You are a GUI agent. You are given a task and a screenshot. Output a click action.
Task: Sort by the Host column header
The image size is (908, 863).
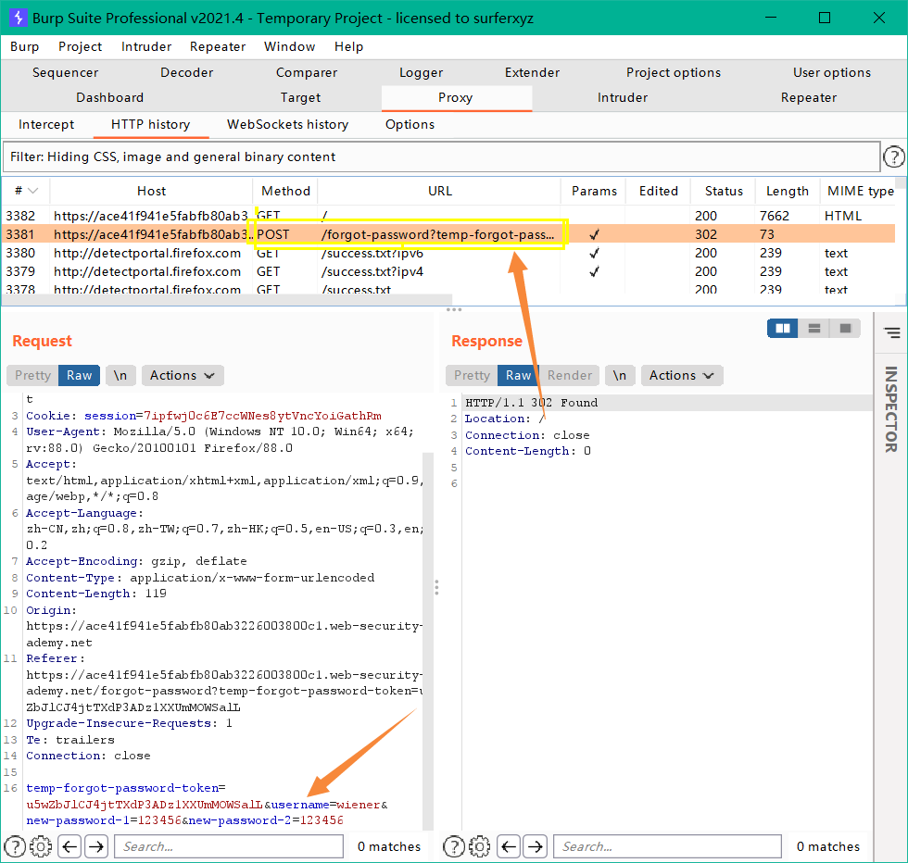tap(151, 191)
